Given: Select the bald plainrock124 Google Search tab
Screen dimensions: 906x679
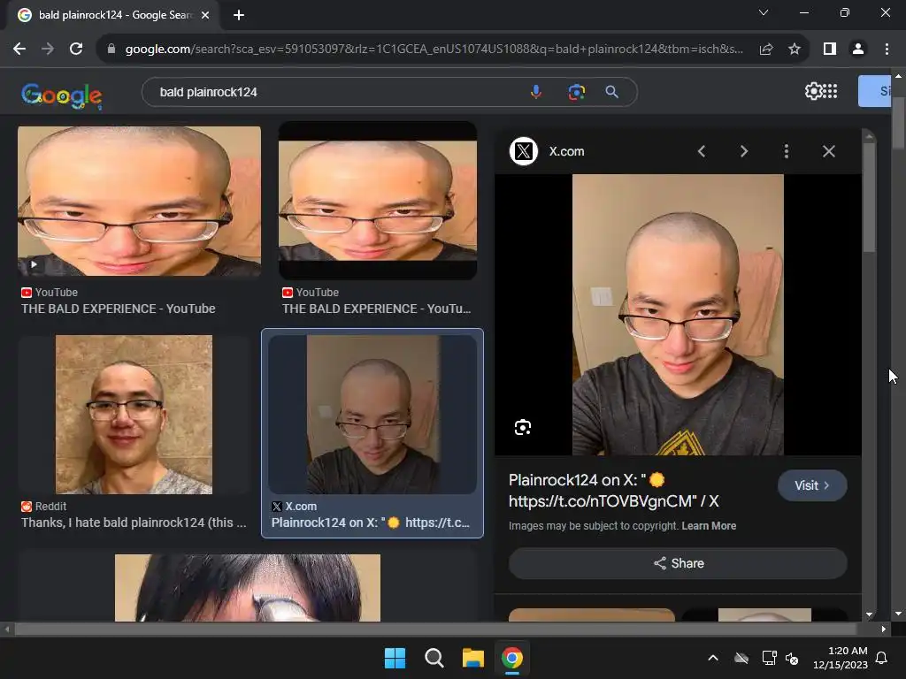Looking at the screenshot, I should coord(113,15).
